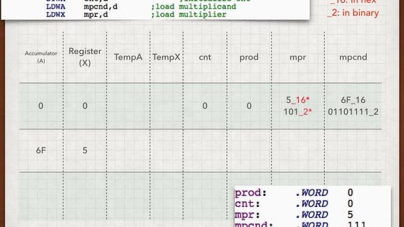Image resolution: width=404 pixels, height=227 pixels.
Task: Click the "5_16*" value under mpr
Action: (297, 100)
